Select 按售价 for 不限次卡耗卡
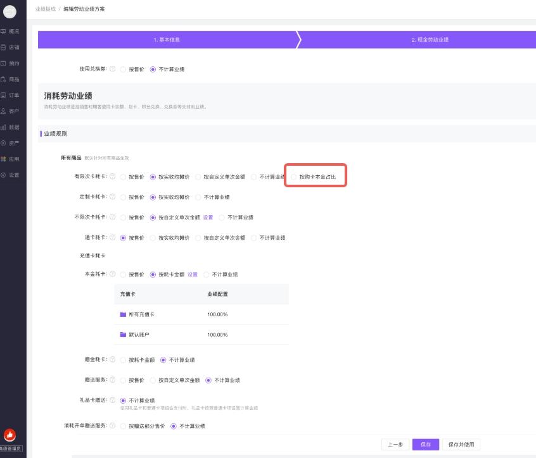Viewport: 536px width, 458px height. (x=123, y=218)
